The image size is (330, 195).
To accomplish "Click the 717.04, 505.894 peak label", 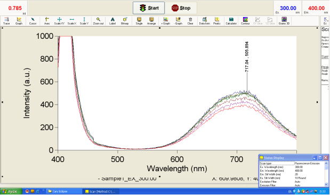I will coord(247,57).
